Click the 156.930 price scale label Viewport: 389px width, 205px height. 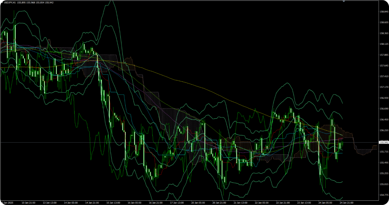point(384,98)
